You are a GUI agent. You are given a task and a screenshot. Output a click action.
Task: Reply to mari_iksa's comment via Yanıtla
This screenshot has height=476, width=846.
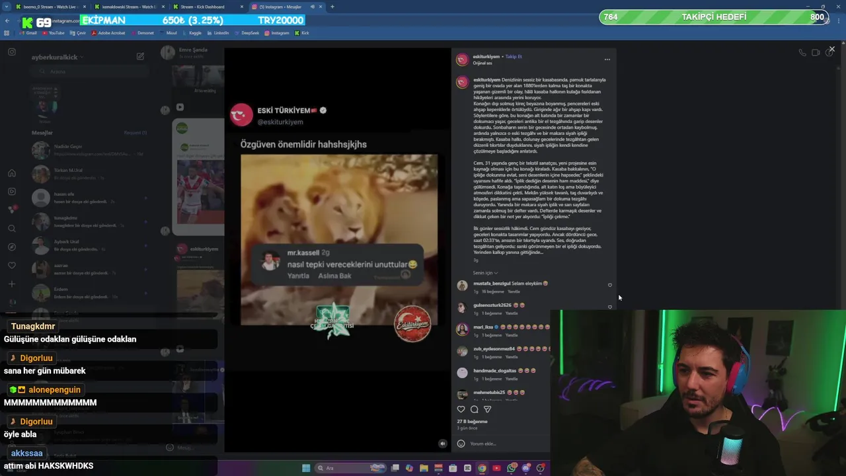(x=512, y=335)
